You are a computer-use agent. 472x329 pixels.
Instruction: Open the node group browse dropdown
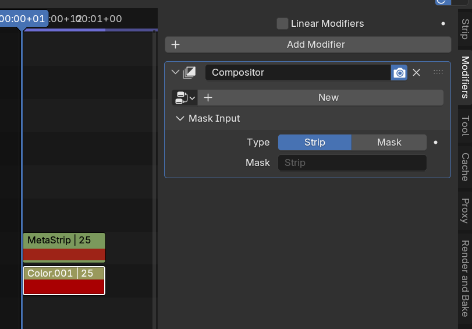184,98
